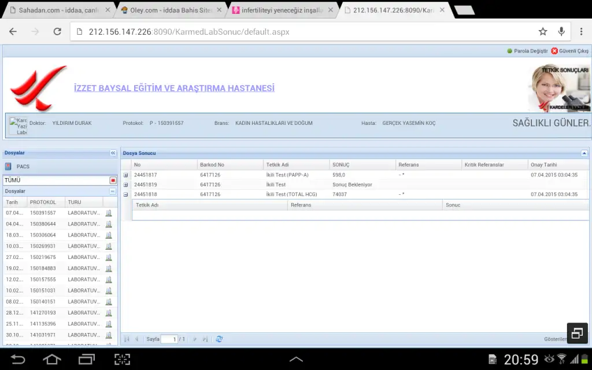
Task: Expand row 24451817 details
Action: pos(126,175)
